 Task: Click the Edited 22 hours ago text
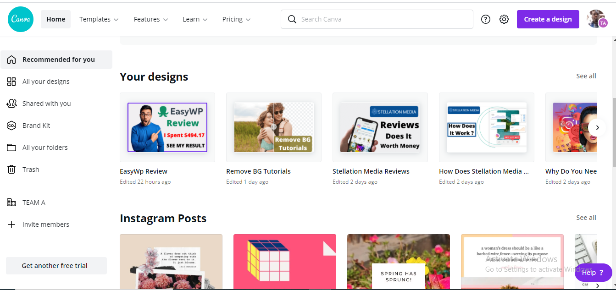145,182
